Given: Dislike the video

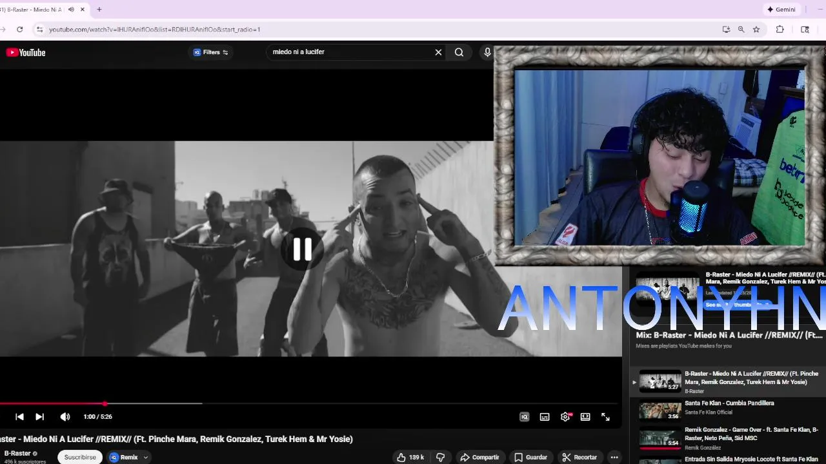Looking at the screenshot, I should point(440,457).
